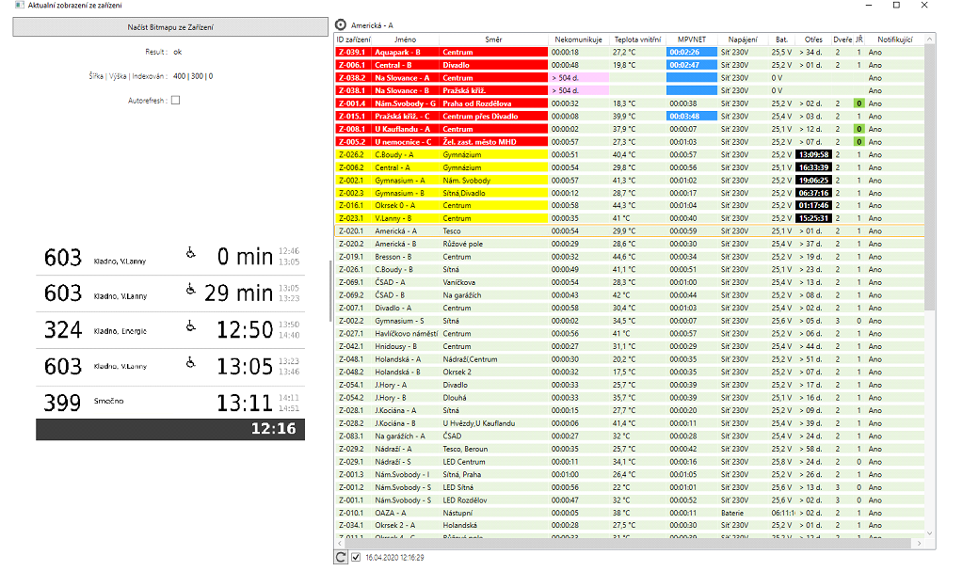Click the blue 00:02:26 MPVNET indicator

click(x=691, y=53)
